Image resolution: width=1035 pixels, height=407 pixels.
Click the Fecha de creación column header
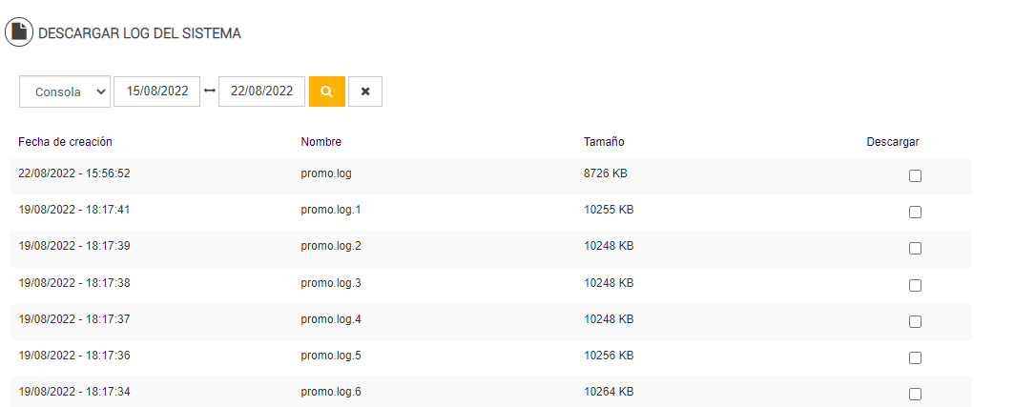[65, 142]
